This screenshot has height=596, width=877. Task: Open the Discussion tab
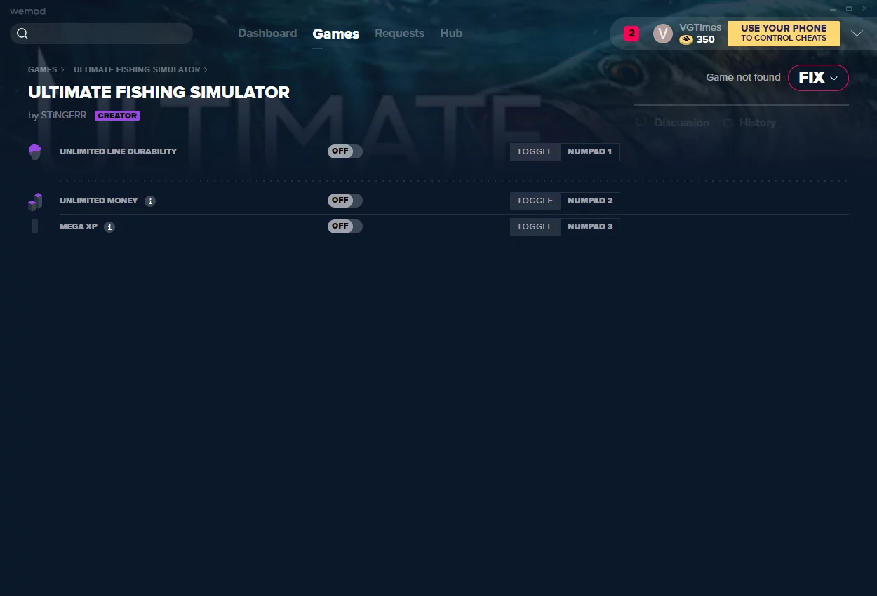click(681, 123)
